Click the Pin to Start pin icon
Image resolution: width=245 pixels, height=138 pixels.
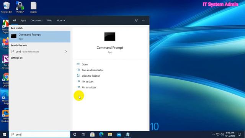click(78, 81)
